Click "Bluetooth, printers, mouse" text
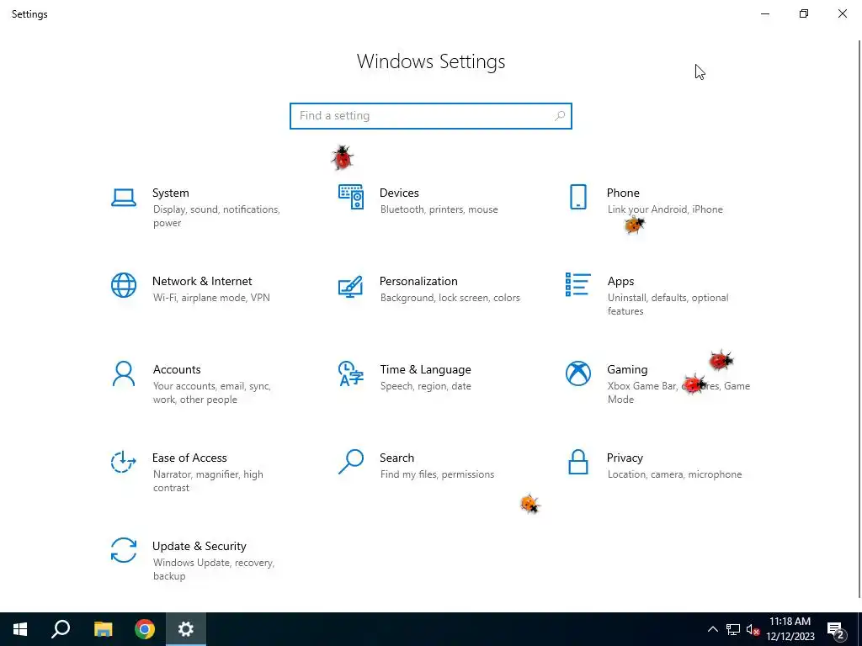862x646 pixels. pyautogui.click(x=439, y=209)
